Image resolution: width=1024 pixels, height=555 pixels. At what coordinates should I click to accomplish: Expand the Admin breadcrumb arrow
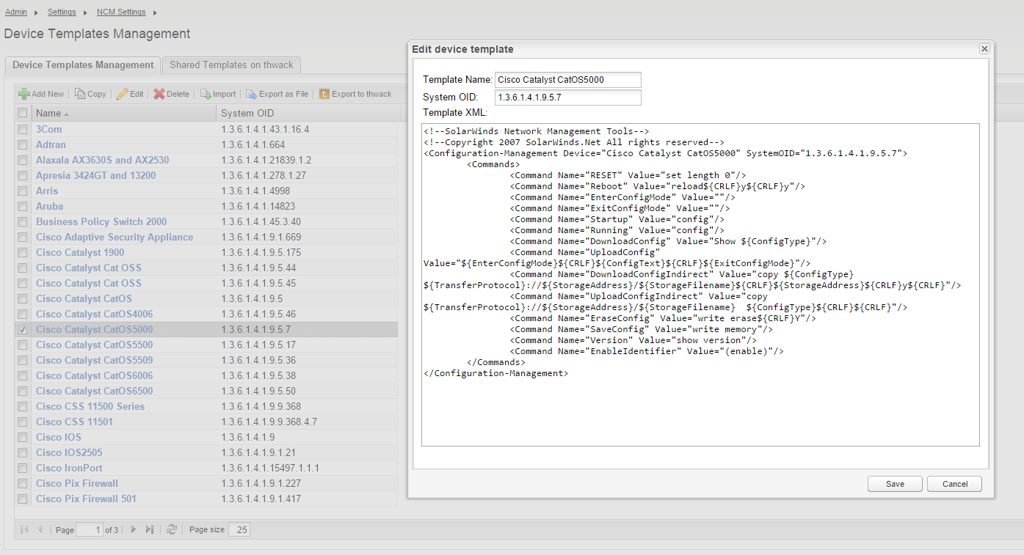(35, 12)
